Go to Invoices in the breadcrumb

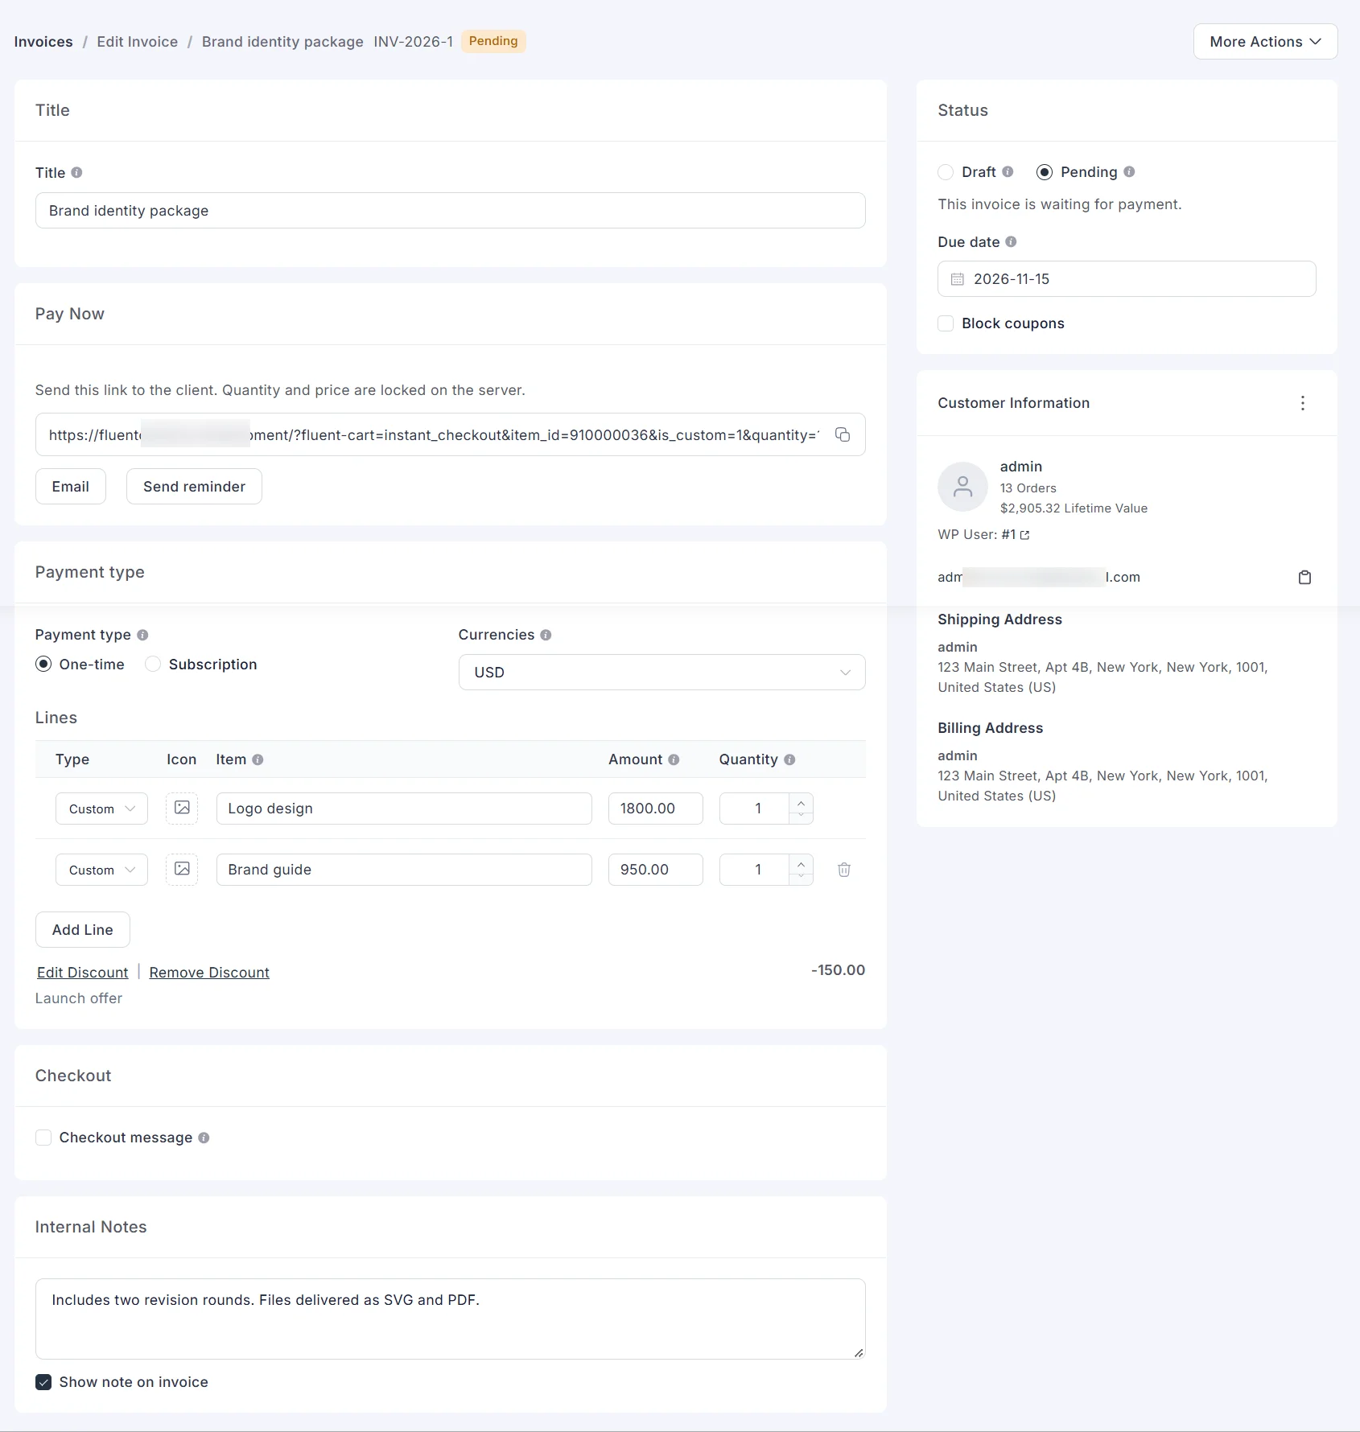[x=43, y=42]
